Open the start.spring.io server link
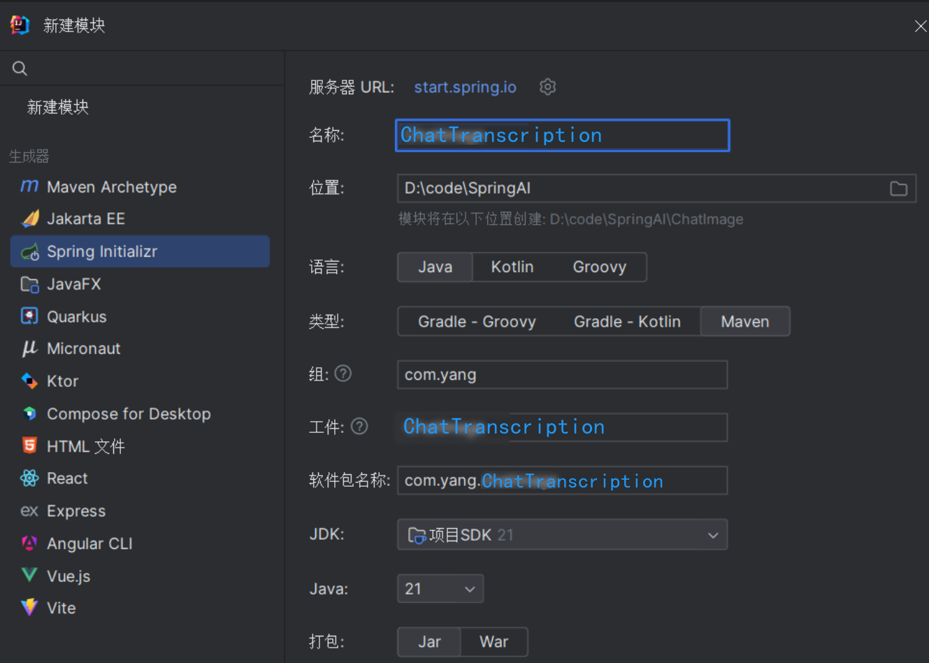Image resolution: width=929 pixels, height=663 pixels. pos(465,87)
